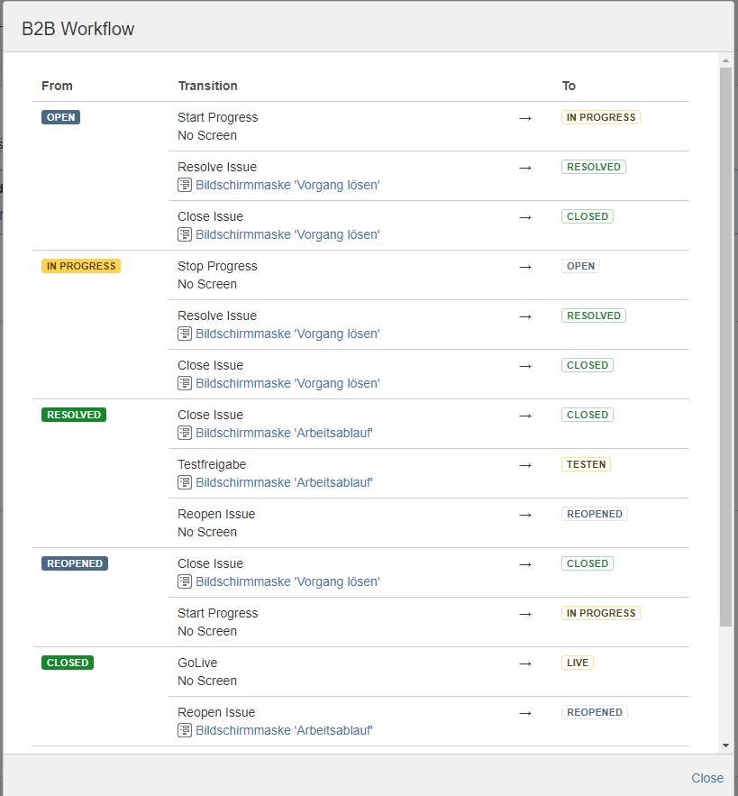Click the REOPENED lozenge in the From column

(74, 563)
